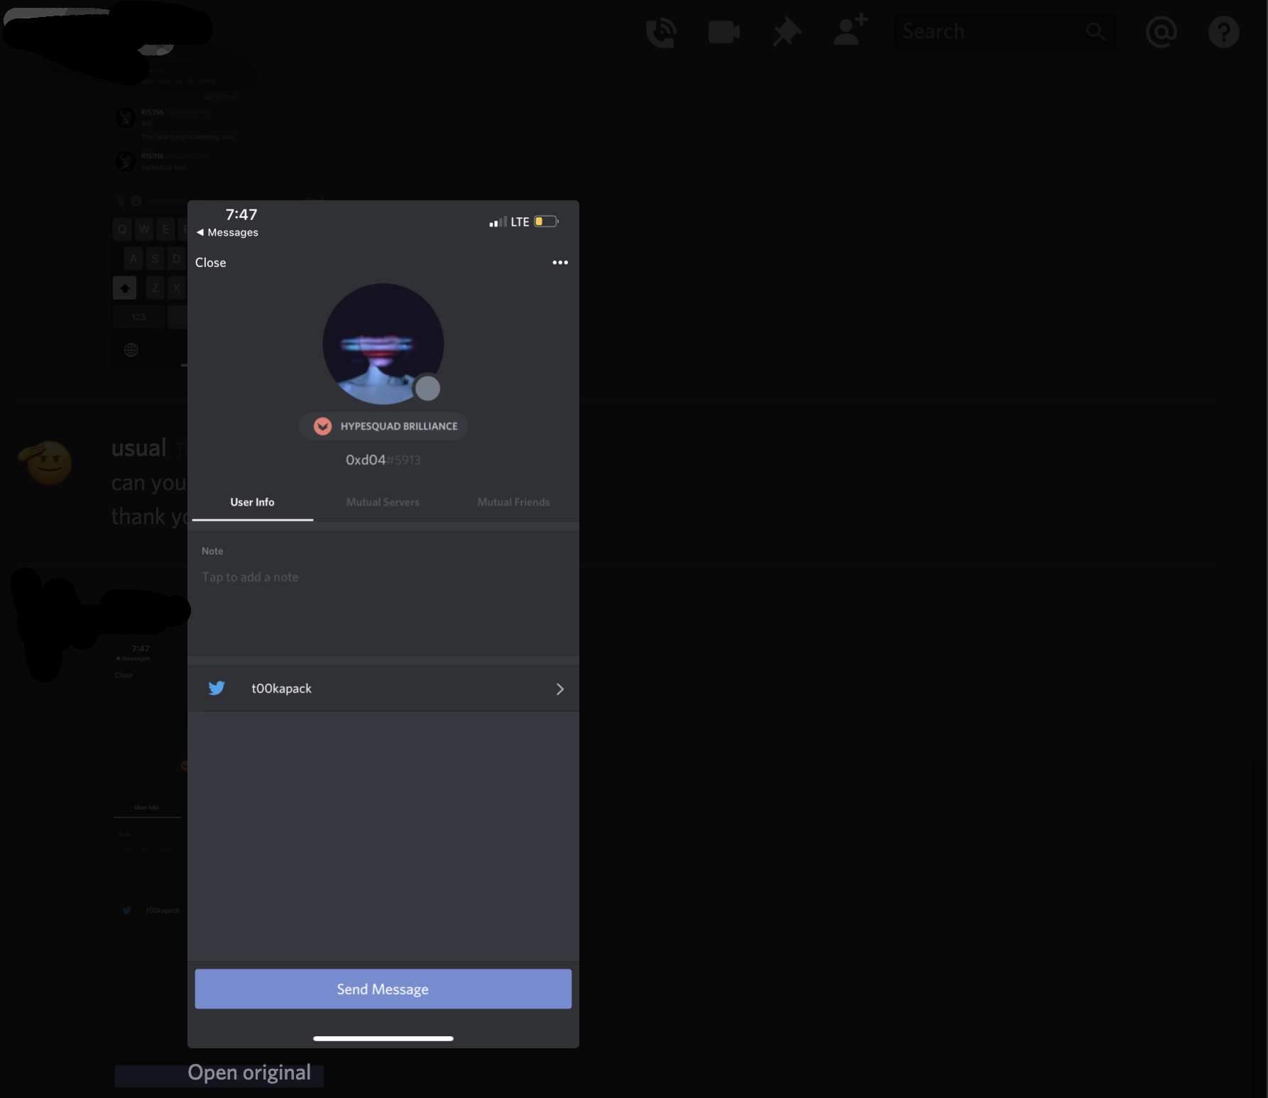Tap the HypeSquad Brilliance badge

coord(383,426)
